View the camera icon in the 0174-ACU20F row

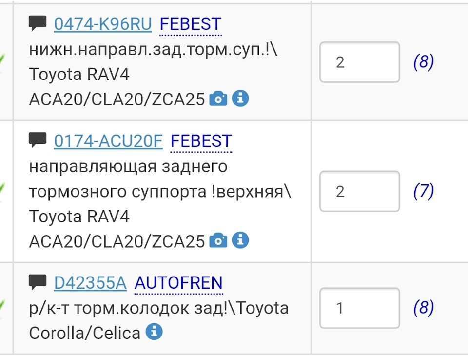click(x=218, y=239)
